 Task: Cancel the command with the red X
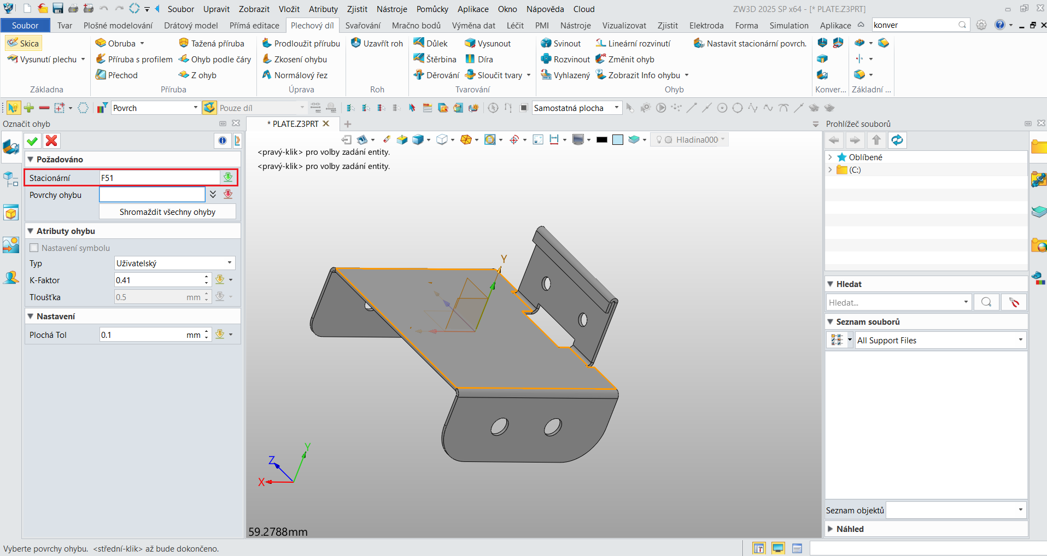[51, 141]
